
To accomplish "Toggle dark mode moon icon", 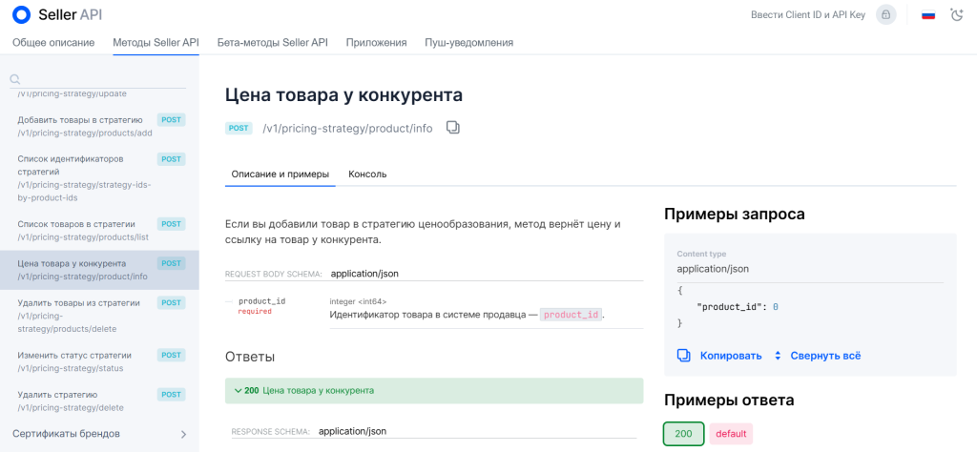I will (x=956, y=14).
